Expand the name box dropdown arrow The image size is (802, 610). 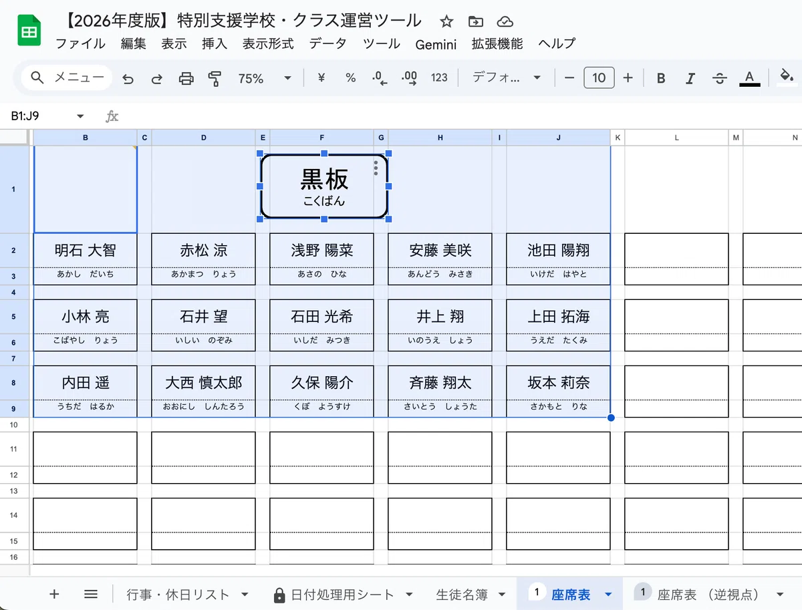pyautogui.click(x=81, y=116)
